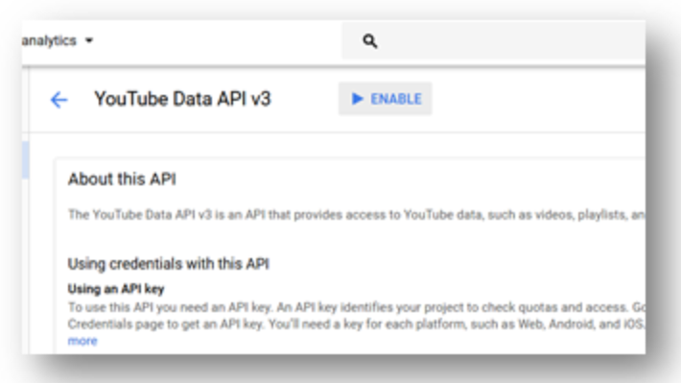Screen dimensions: 681x383
Task: Click the Credentials page text line
Action: pos(356,324)
